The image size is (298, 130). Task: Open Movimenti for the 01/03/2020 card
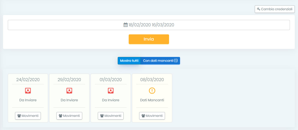[x=111, y=116]
